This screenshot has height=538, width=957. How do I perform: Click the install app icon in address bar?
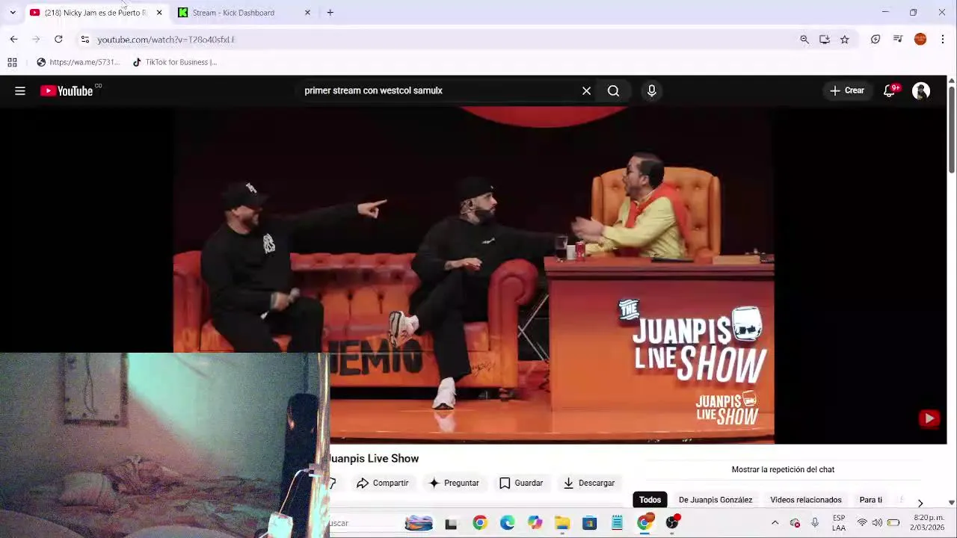825,39
